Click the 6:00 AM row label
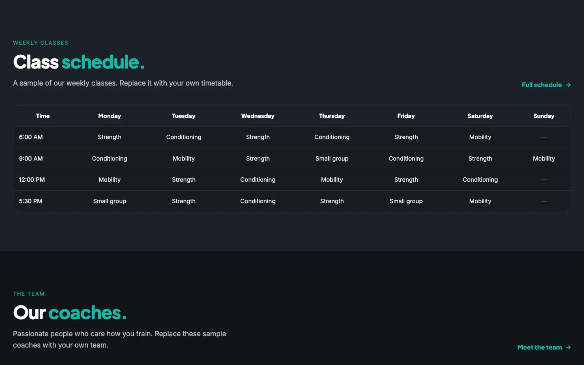584x365 pixels. click(x=31, y=137)
